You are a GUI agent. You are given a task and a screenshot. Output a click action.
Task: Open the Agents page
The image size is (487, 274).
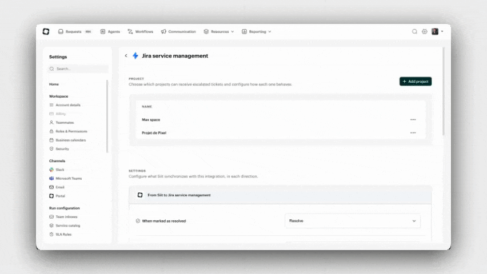point(110,31)
